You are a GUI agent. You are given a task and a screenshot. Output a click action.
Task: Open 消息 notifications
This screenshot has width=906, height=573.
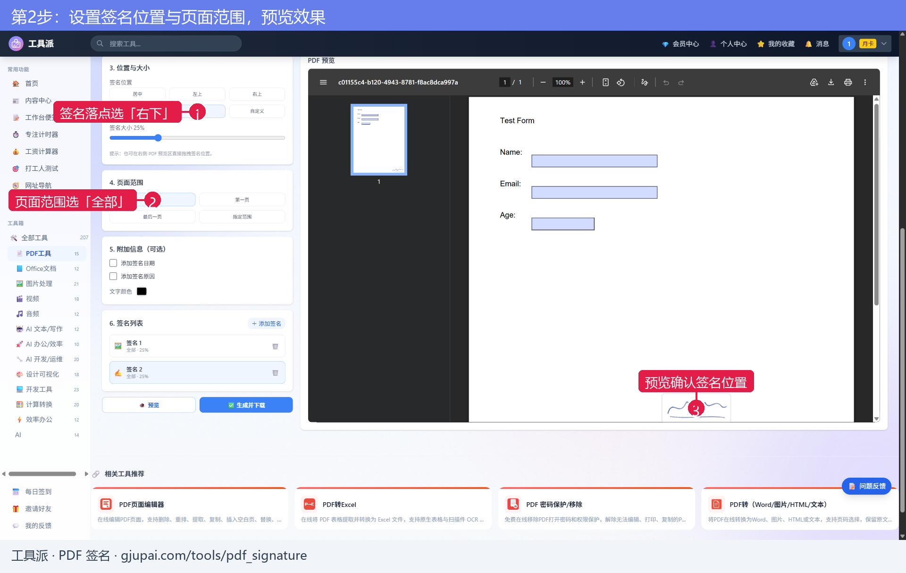pos(817,44)
